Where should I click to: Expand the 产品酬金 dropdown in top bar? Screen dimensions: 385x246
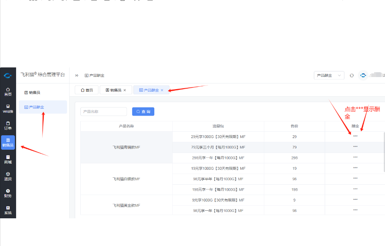(x=329, y=75)
